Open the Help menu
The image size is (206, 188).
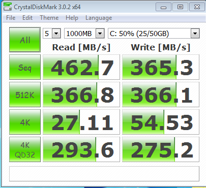click(72, 18)
